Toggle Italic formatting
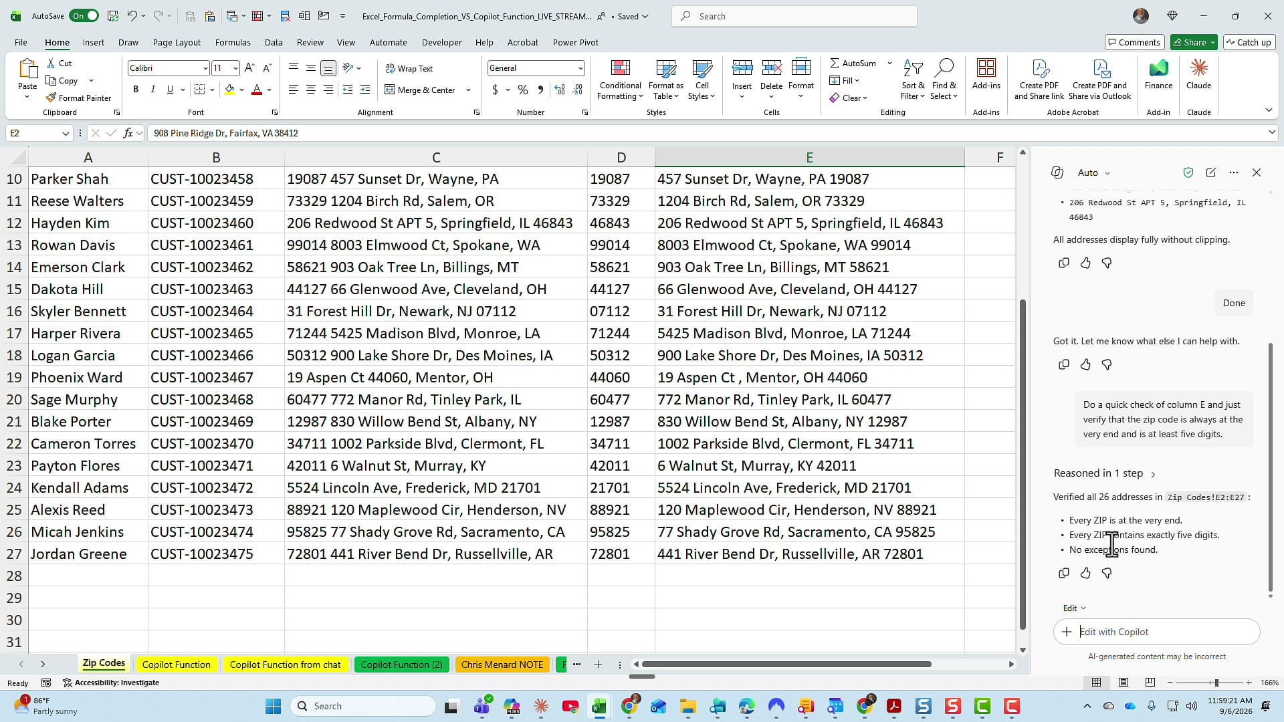Viewport: 1284px width, 722px height. pos(153,90)
